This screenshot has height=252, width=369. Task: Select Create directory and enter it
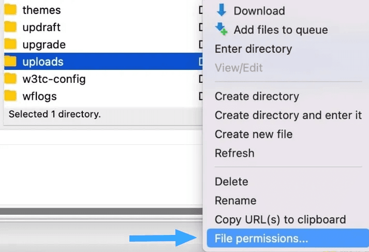click(x=288, y=115)
